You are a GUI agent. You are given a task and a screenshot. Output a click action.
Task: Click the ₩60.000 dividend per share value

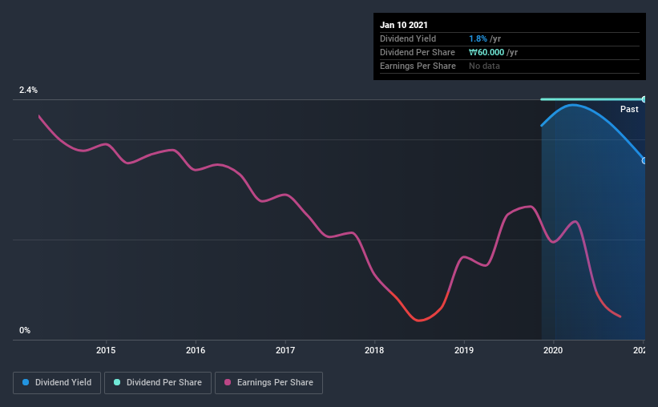486,52
